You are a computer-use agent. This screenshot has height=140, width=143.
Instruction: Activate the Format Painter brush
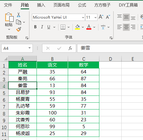point(19,29)
